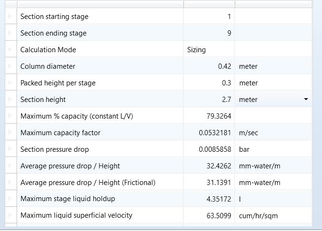Viewport: 322px width, 231px height.
Task: Click row arrow beside Section ending stage
Action: coord(10,33)
